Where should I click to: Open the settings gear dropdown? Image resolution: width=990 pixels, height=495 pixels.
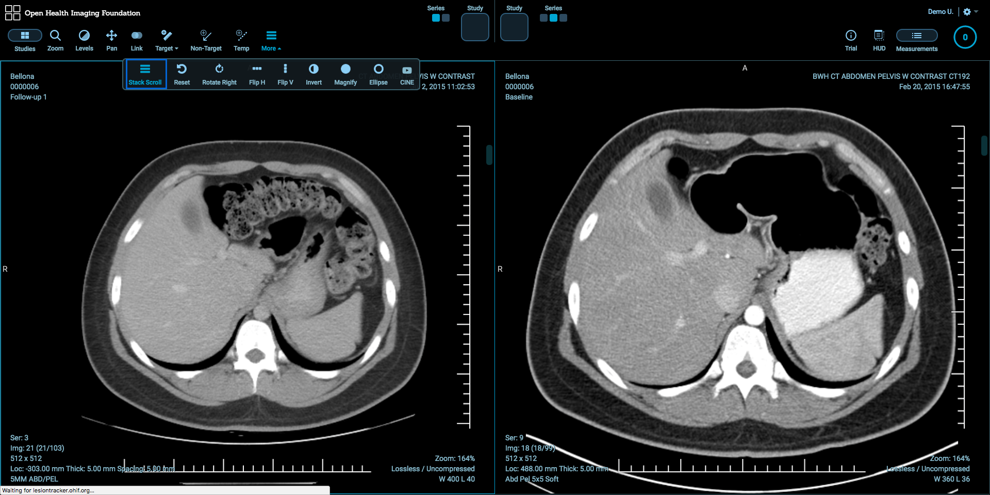970,12
